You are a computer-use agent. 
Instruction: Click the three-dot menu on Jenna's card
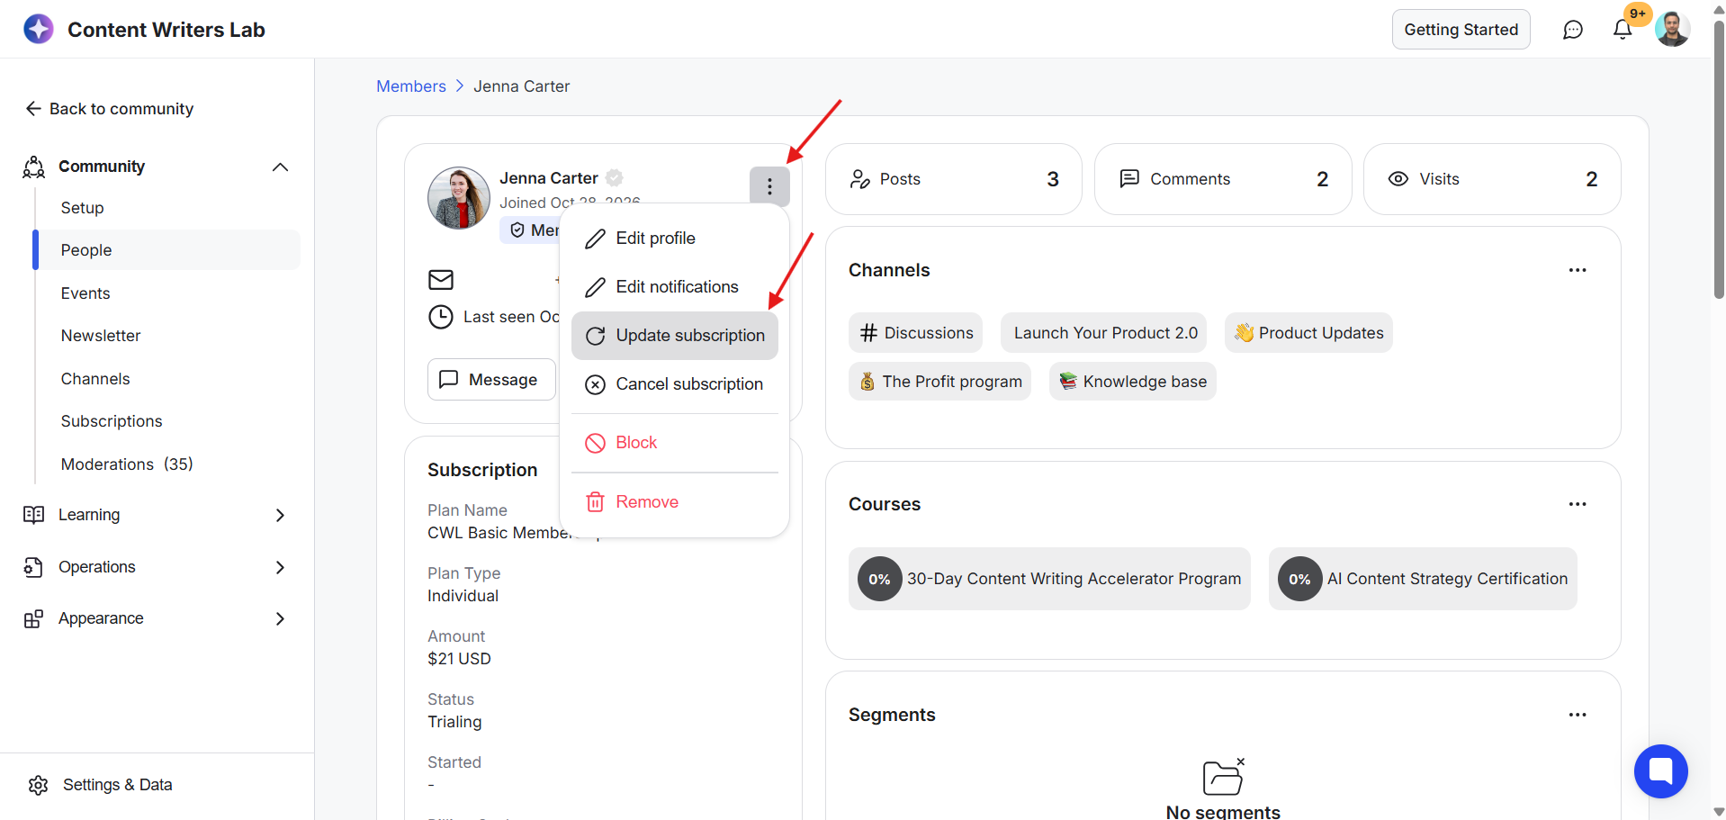pyautogui.click(x=769, y=186)
